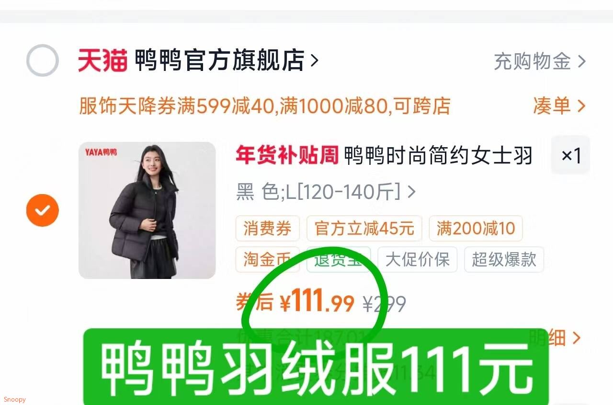Image resolution: width=613 pixels, height=405 pixels.
Task: Tap the 淘金币 tag
Action: coord(267,259)
